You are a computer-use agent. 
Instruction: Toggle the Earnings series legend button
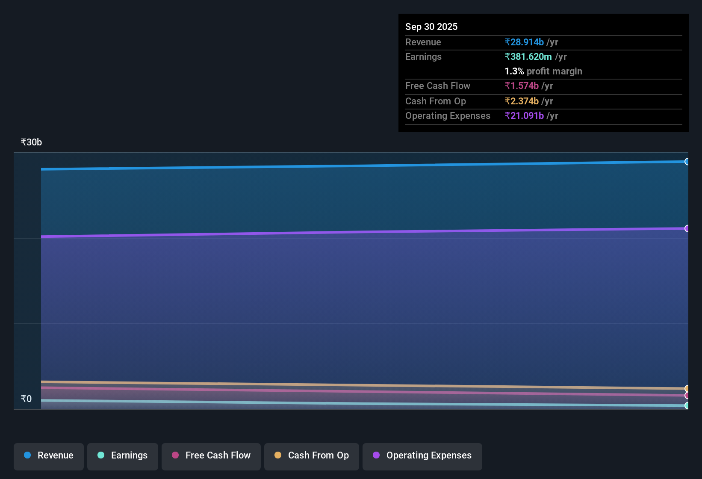(x=123, y=456)
